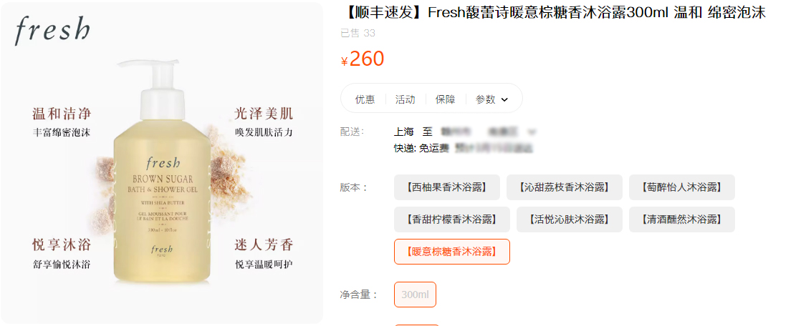This screenshot has width=801, height=326.
Task: Click the fresh brand logo on image
Action: (52, 30)
